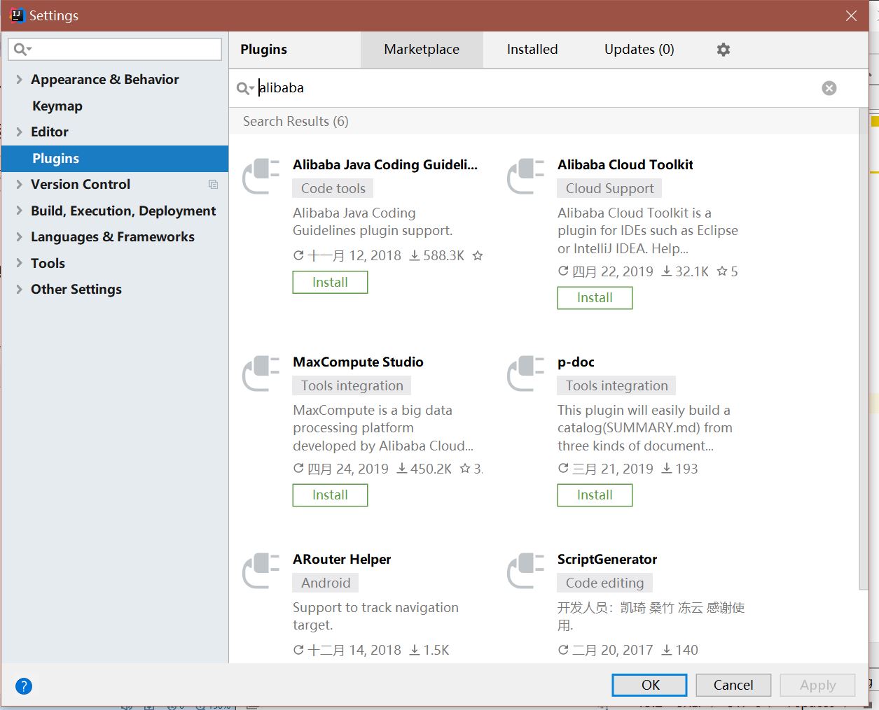Click MaxCompute Studio's Tools integration tag
Screen dimensions: 879x710
352,386
